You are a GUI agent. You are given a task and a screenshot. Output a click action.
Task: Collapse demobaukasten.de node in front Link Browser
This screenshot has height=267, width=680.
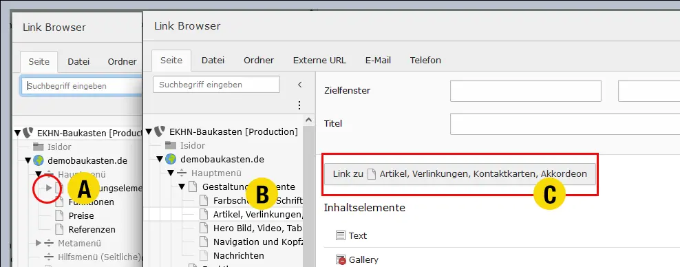(x=160, y=160)
